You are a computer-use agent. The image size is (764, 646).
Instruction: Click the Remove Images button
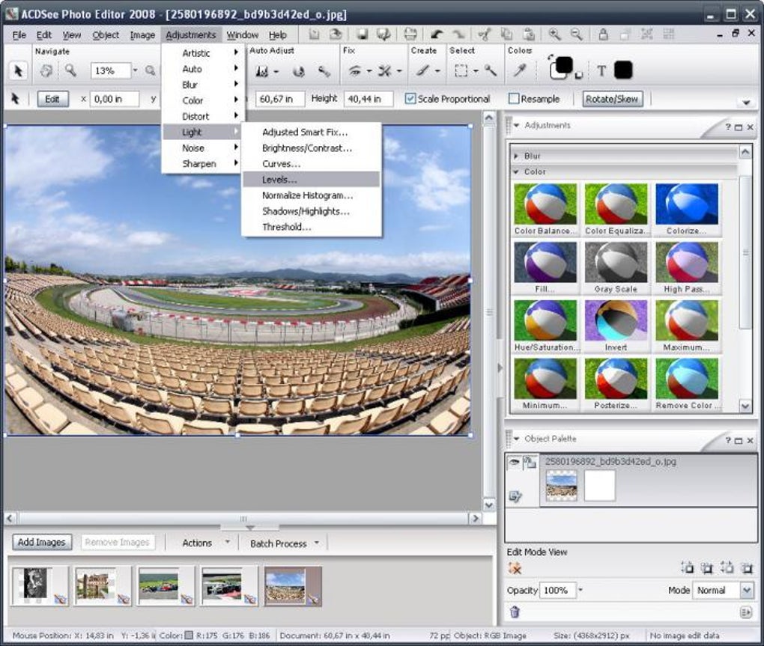117,542
